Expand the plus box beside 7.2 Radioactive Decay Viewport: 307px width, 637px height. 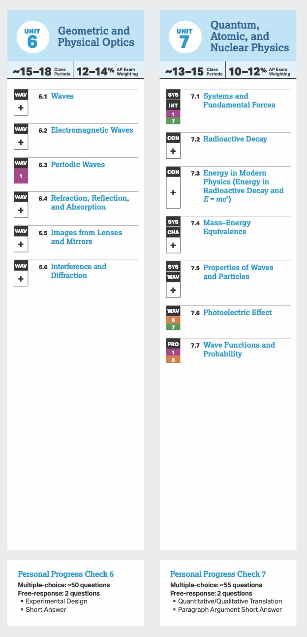[x=173, y=151]
